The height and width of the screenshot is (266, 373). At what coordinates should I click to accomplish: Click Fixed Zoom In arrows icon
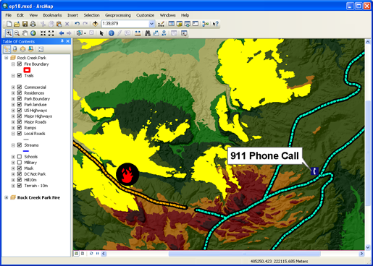pos(43,33)
